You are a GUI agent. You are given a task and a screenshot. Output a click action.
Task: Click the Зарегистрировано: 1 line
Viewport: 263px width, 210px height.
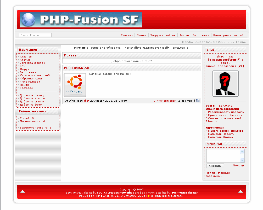(35, 128)
